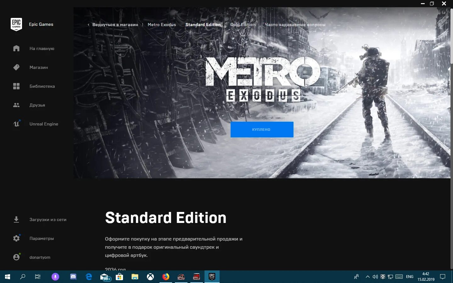453x283 pixels.
Task: Open the Friends people icon
Action: [x=16, y=105]
